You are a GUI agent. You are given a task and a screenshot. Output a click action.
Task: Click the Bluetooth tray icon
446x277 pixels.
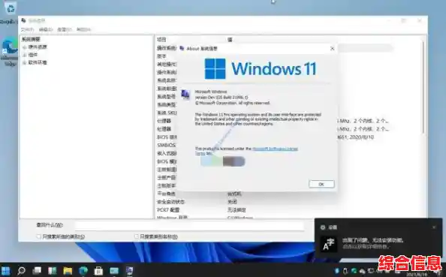point(337,271)
